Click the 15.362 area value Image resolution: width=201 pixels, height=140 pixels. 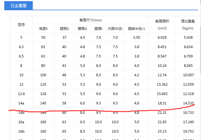(x=162, y=85)
